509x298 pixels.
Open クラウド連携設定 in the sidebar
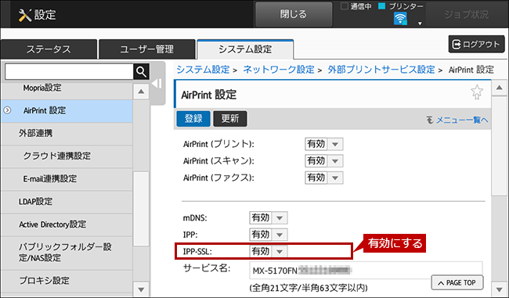(67, 156)
